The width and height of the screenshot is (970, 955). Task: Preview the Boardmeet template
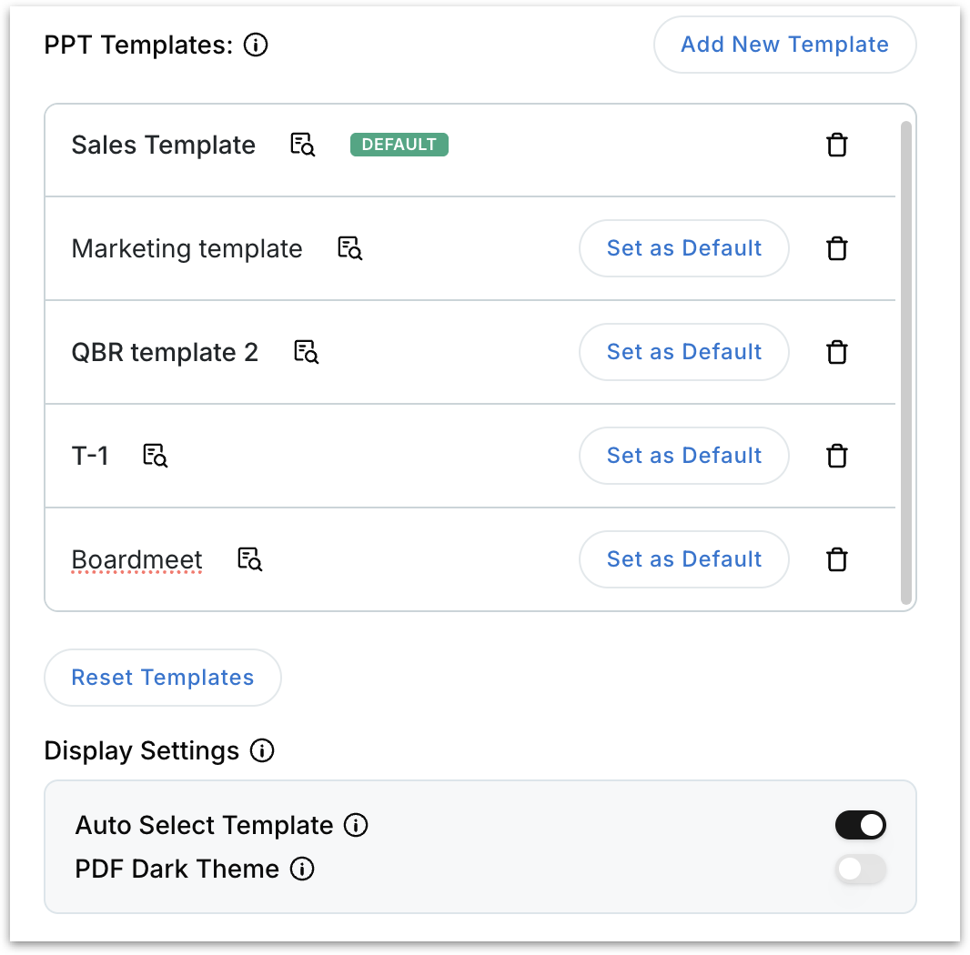[x=249, y=559]
